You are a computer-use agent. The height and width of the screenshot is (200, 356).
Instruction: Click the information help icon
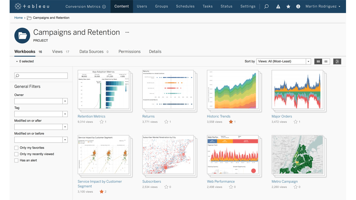coord(298,6)
